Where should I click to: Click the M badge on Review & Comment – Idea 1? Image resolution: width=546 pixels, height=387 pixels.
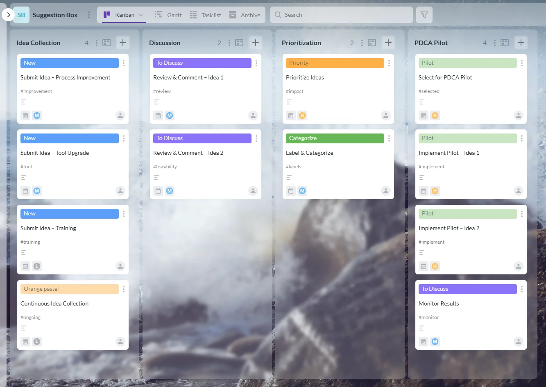[x=169, y=115]
